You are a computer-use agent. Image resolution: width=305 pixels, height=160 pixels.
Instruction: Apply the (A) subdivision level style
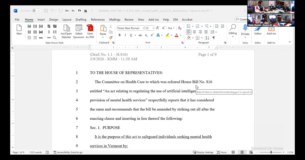(41, 26)
